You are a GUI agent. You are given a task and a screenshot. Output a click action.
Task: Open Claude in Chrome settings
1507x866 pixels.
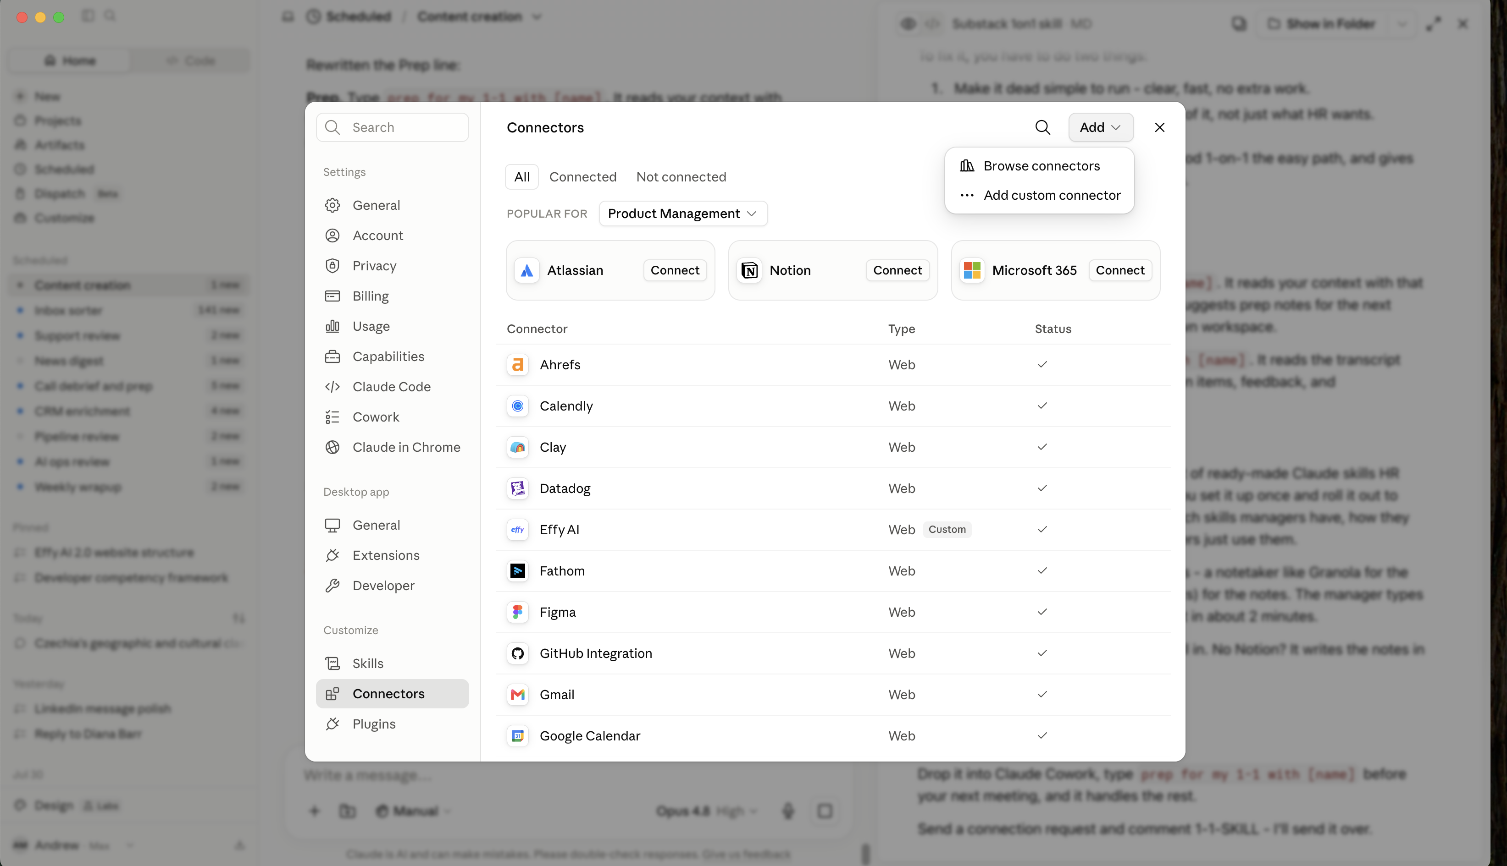click(392, 447)
